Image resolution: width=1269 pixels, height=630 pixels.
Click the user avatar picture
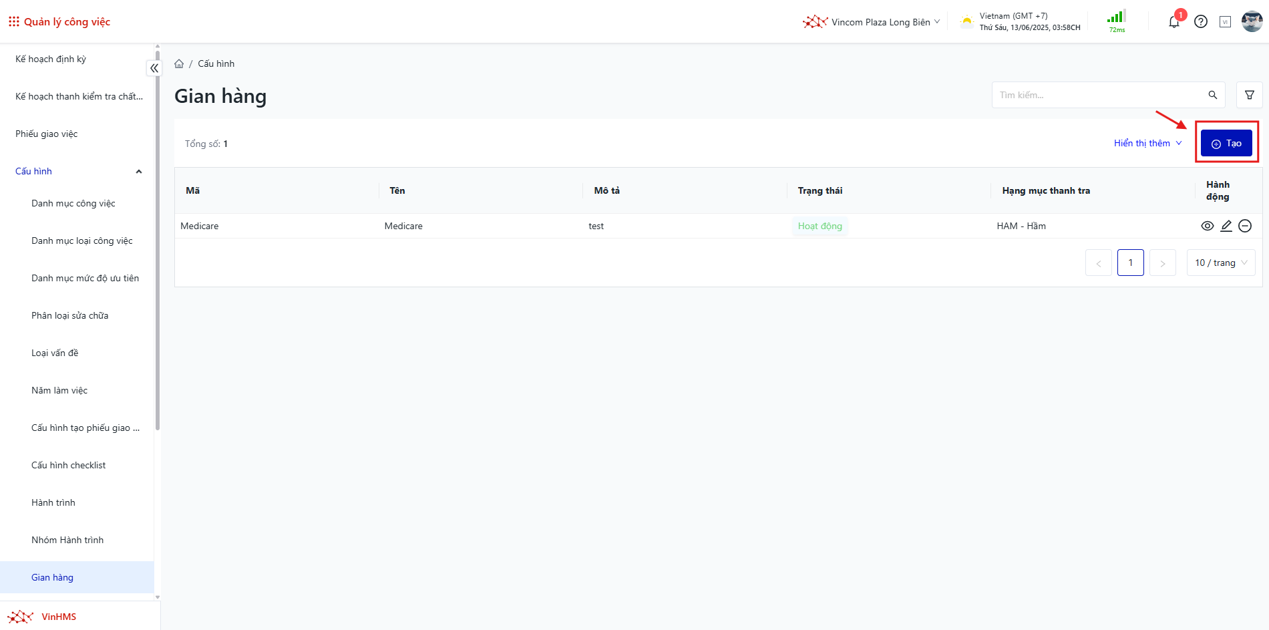[x=1252, y=21]
